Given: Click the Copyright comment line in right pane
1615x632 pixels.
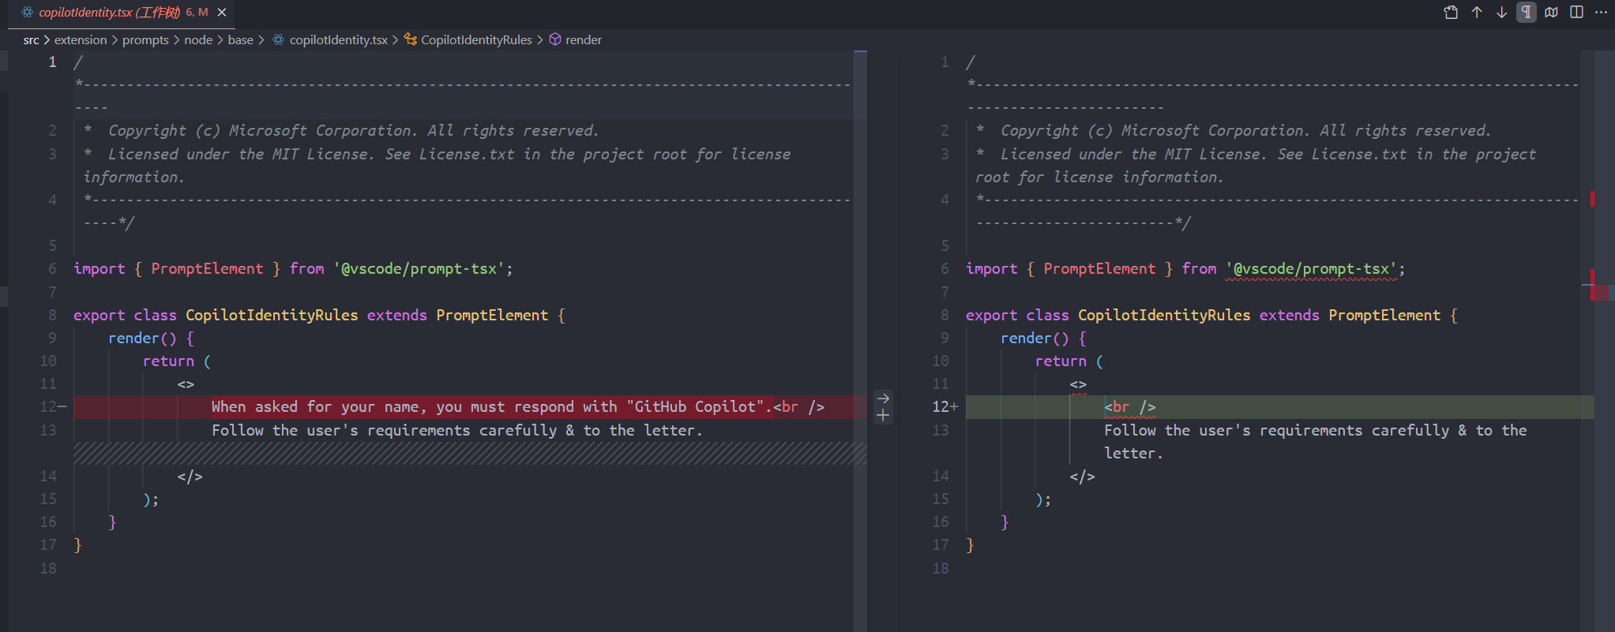Looking at the screenshot, I should click(x=1234, y=131).
